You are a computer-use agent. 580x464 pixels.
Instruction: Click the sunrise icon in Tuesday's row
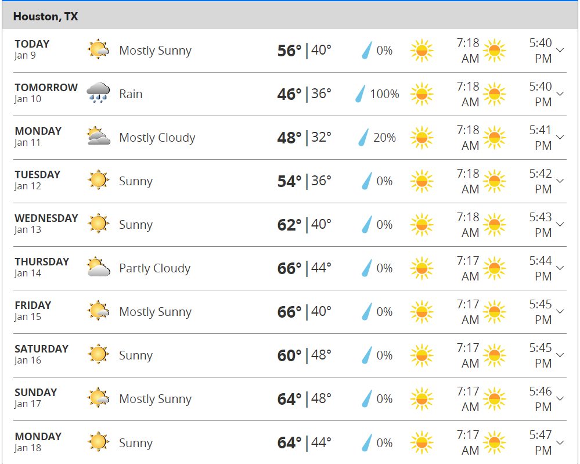point(422,181)
